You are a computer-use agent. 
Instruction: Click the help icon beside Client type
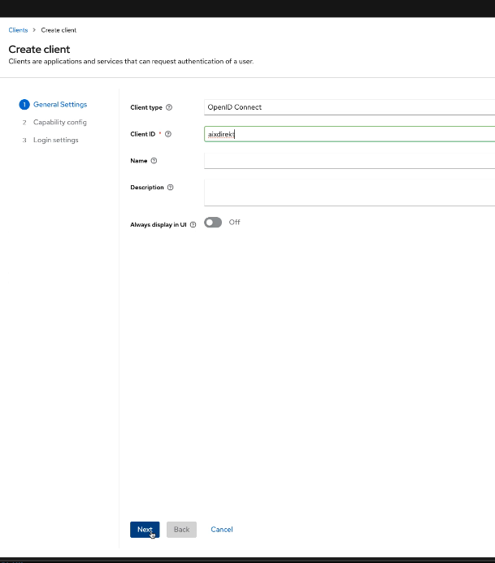pos(169,107)
